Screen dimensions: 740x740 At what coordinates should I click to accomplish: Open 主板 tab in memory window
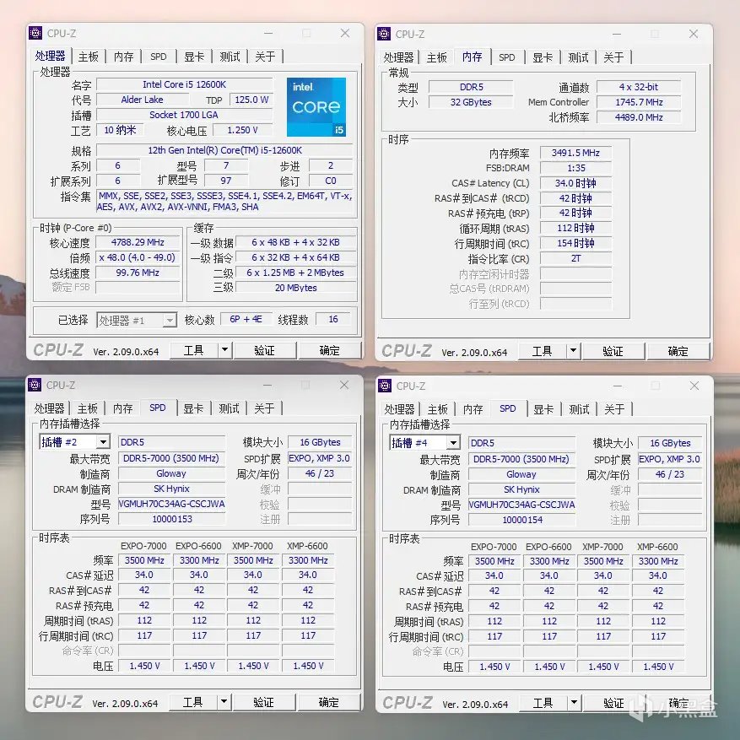click(436, 57)
